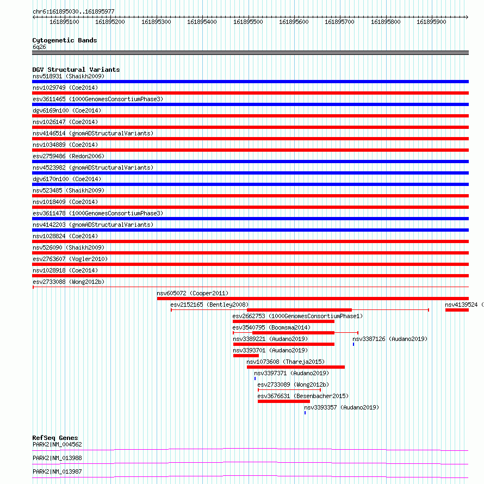Viewport: 484px width, 484px height.
Task: Click nsv4142203 (gnomADStructuralVariants) label
Action: [93, 225]
